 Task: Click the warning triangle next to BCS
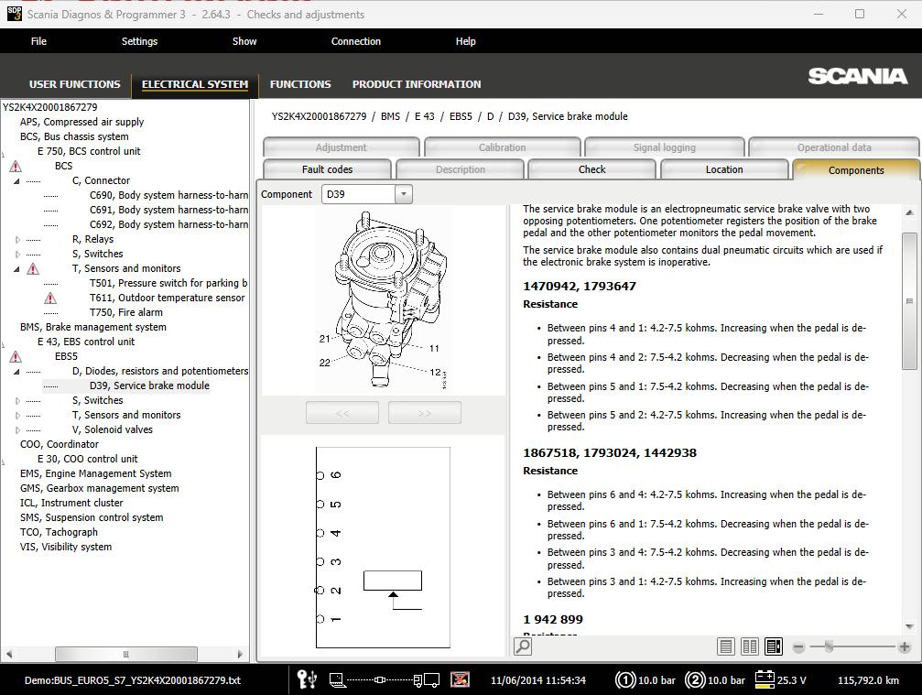point(16,167)
